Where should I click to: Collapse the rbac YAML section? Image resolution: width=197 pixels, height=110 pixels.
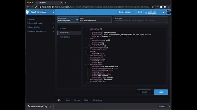click(x=86, y=51)
